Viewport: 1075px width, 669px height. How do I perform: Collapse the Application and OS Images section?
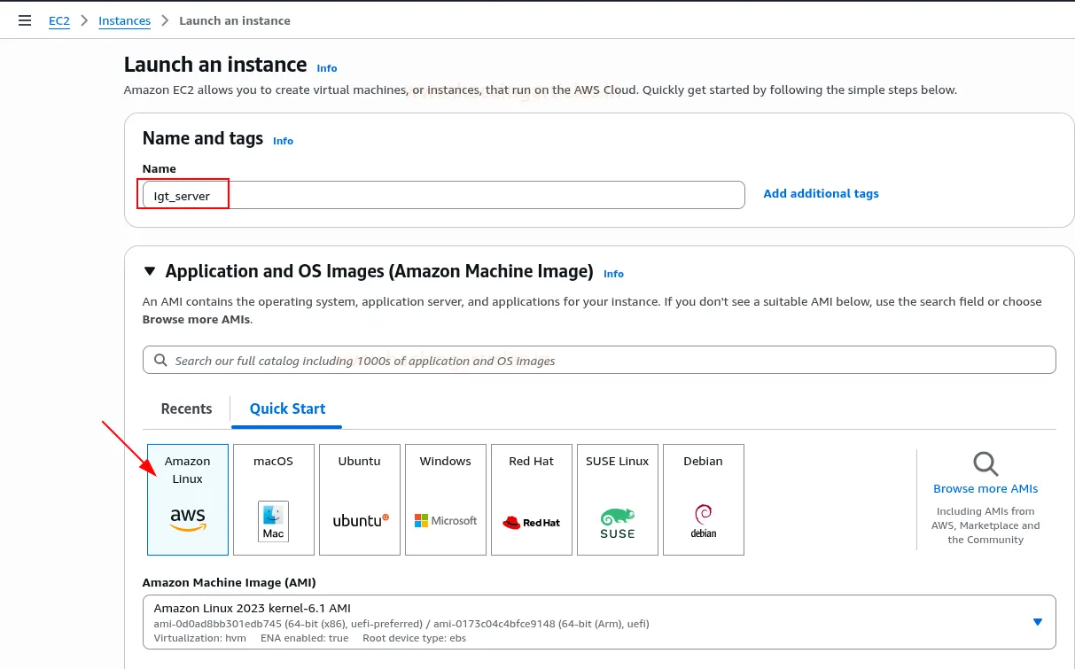149,271
